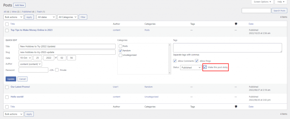Click the Update button
Viewport: 290px width, 119px height.
click(11, 79)
